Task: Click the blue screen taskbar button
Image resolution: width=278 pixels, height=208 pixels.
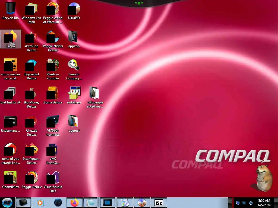Action: coord(108,203)
